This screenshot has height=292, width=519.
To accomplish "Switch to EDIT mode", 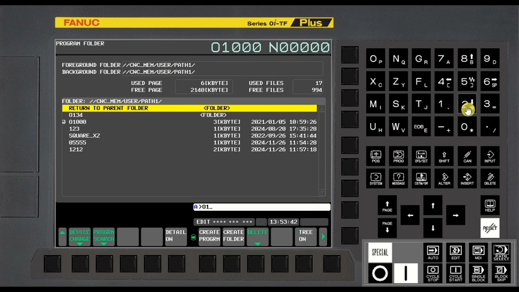I will (x=456, y=252).
